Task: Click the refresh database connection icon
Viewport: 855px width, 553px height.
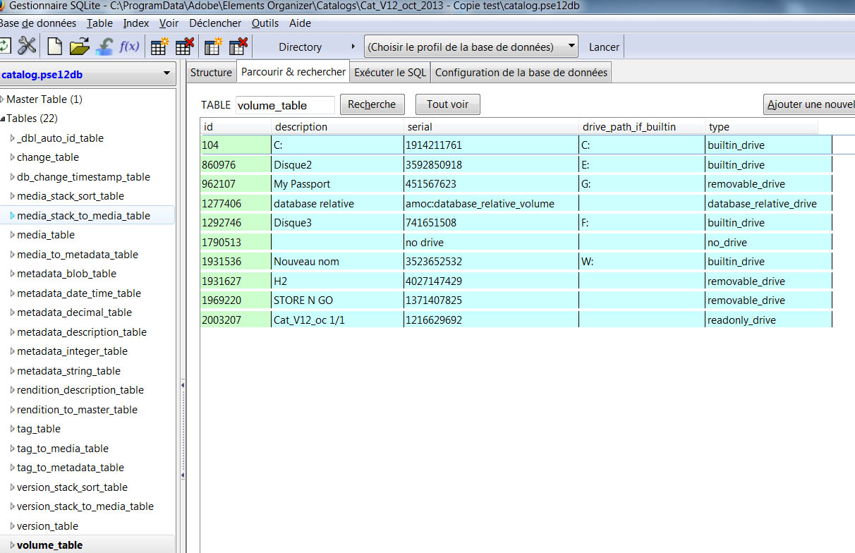Action: click(x=6, y=45)
